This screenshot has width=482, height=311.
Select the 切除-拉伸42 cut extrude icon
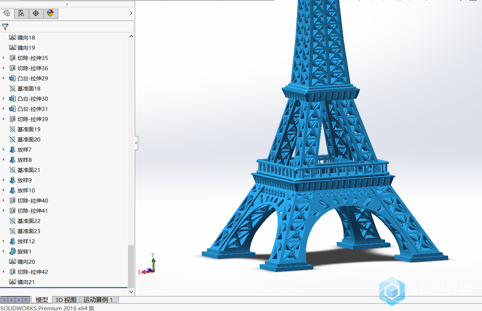[x=13, y=272]
